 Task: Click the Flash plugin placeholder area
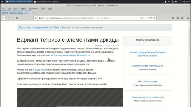click(70, 97)
